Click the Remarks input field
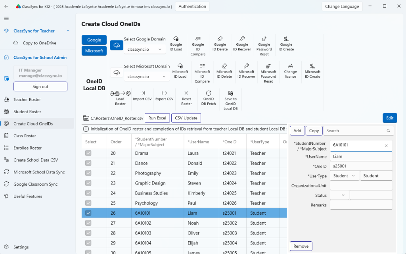This screenshot has width=406, height=254. (x=361, y=205)
